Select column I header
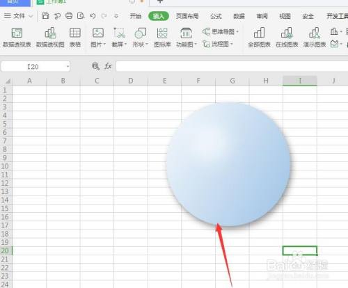This screenshot has width=348, height=288. [x=300, y=81]
